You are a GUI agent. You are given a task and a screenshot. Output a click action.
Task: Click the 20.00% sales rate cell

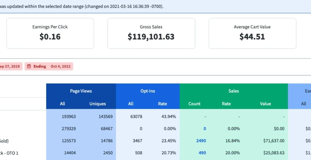pyautogui.click(x=232, y=153)
